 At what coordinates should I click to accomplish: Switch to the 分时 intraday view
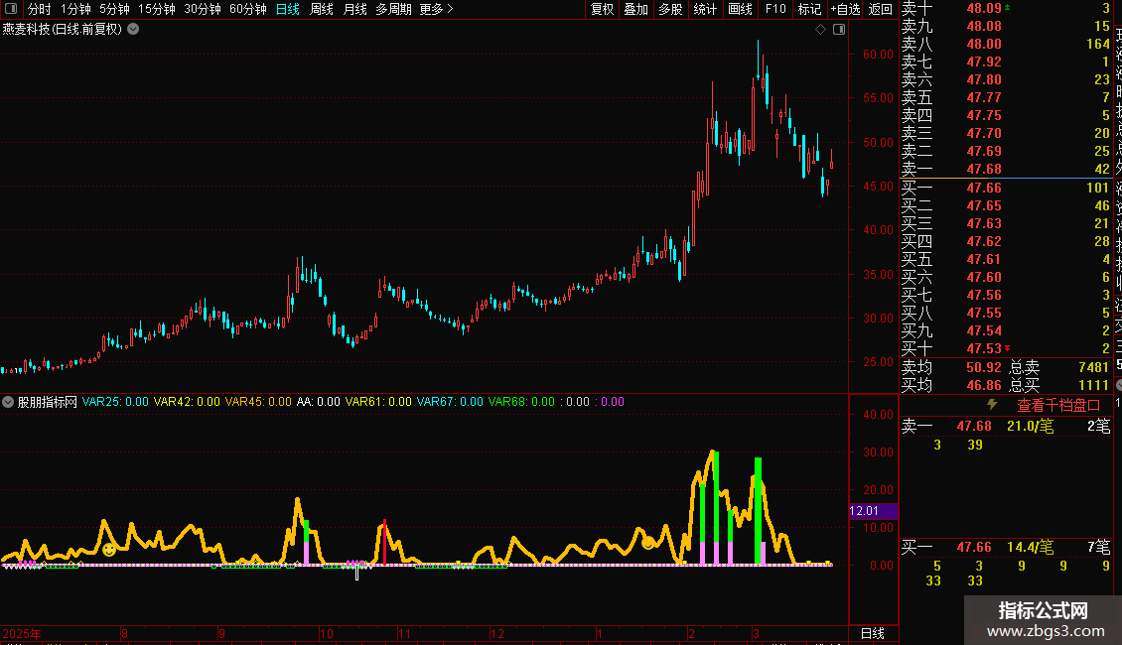40,9
